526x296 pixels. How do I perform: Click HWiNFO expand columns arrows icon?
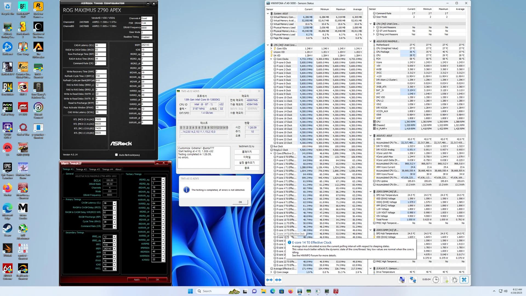(269, 280)
